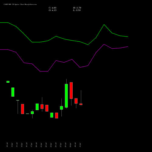Screen dimensions: 152x152
Task: Click the green candlestick above the 12 Jul label
Action: click(13, 92)
